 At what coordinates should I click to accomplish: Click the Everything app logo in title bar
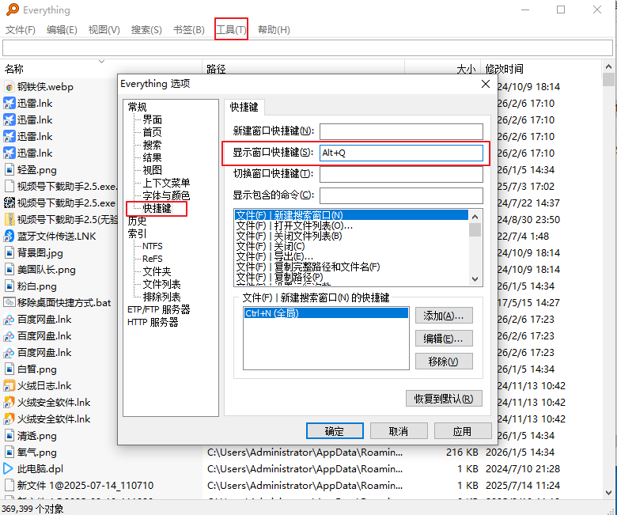[x=13, y=9]
